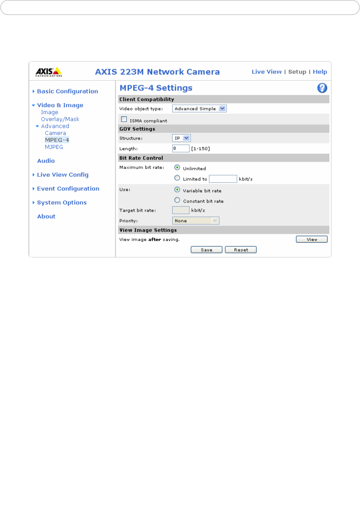Open the MJPEG settings page
This screenshot has width=360, height=518.
(54, 147)
